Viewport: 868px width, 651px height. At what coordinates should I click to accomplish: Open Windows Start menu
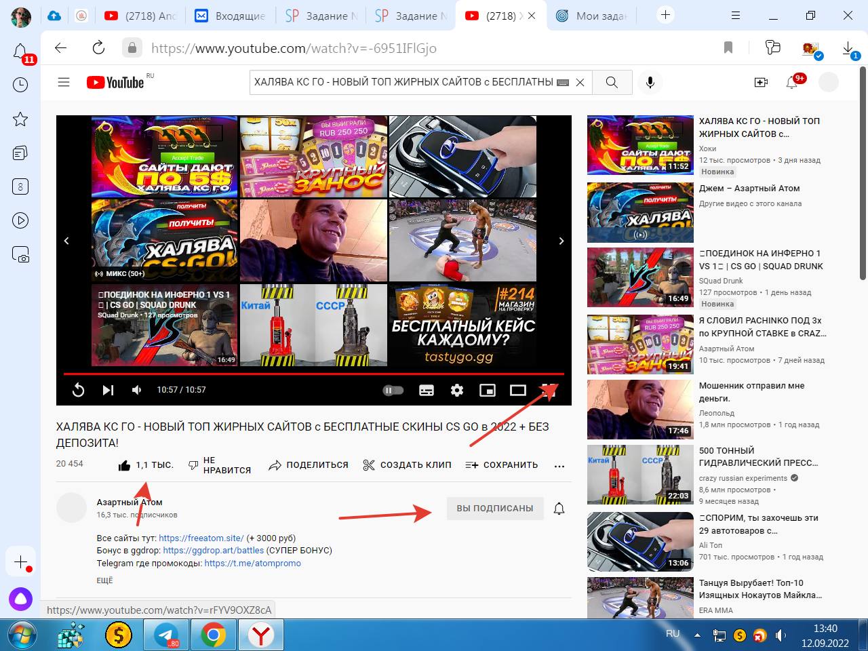pyautogui.click(x=22, y=635)
